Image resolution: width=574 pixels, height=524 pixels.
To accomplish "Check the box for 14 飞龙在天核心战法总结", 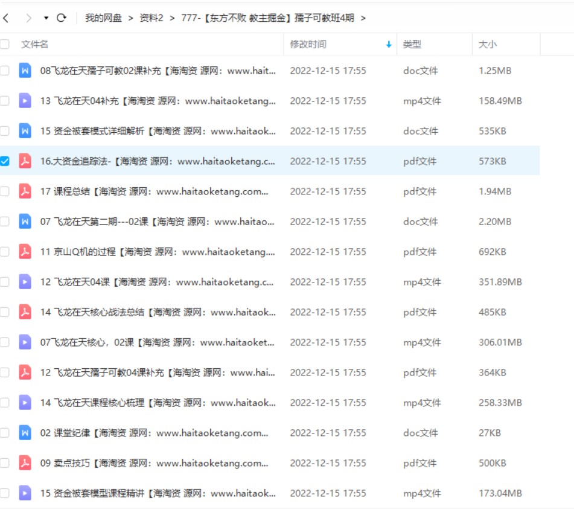I will tap(4, 312).
